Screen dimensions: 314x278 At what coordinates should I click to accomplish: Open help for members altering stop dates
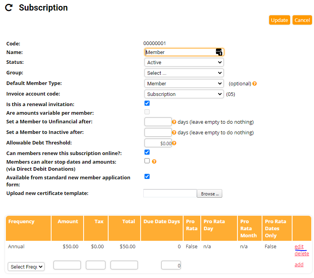(154, 161)
